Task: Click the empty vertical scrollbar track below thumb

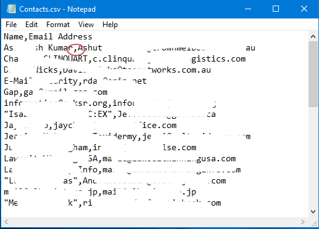Action: [313, 157]
